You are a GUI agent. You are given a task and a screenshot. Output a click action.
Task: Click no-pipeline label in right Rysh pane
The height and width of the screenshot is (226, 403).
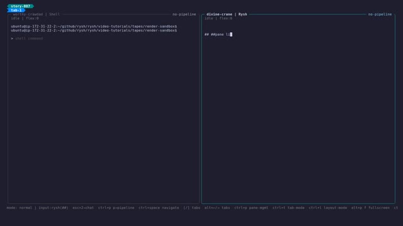tap(380, 14)
